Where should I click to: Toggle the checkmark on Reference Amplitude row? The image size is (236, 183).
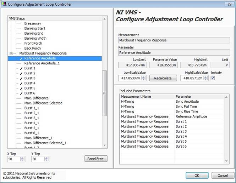(21, 58)
